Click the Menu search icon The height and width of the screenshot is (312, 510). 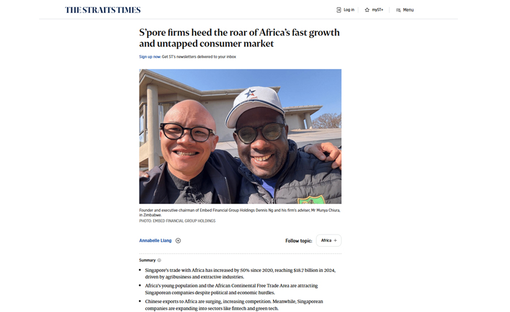pos(398,10)
